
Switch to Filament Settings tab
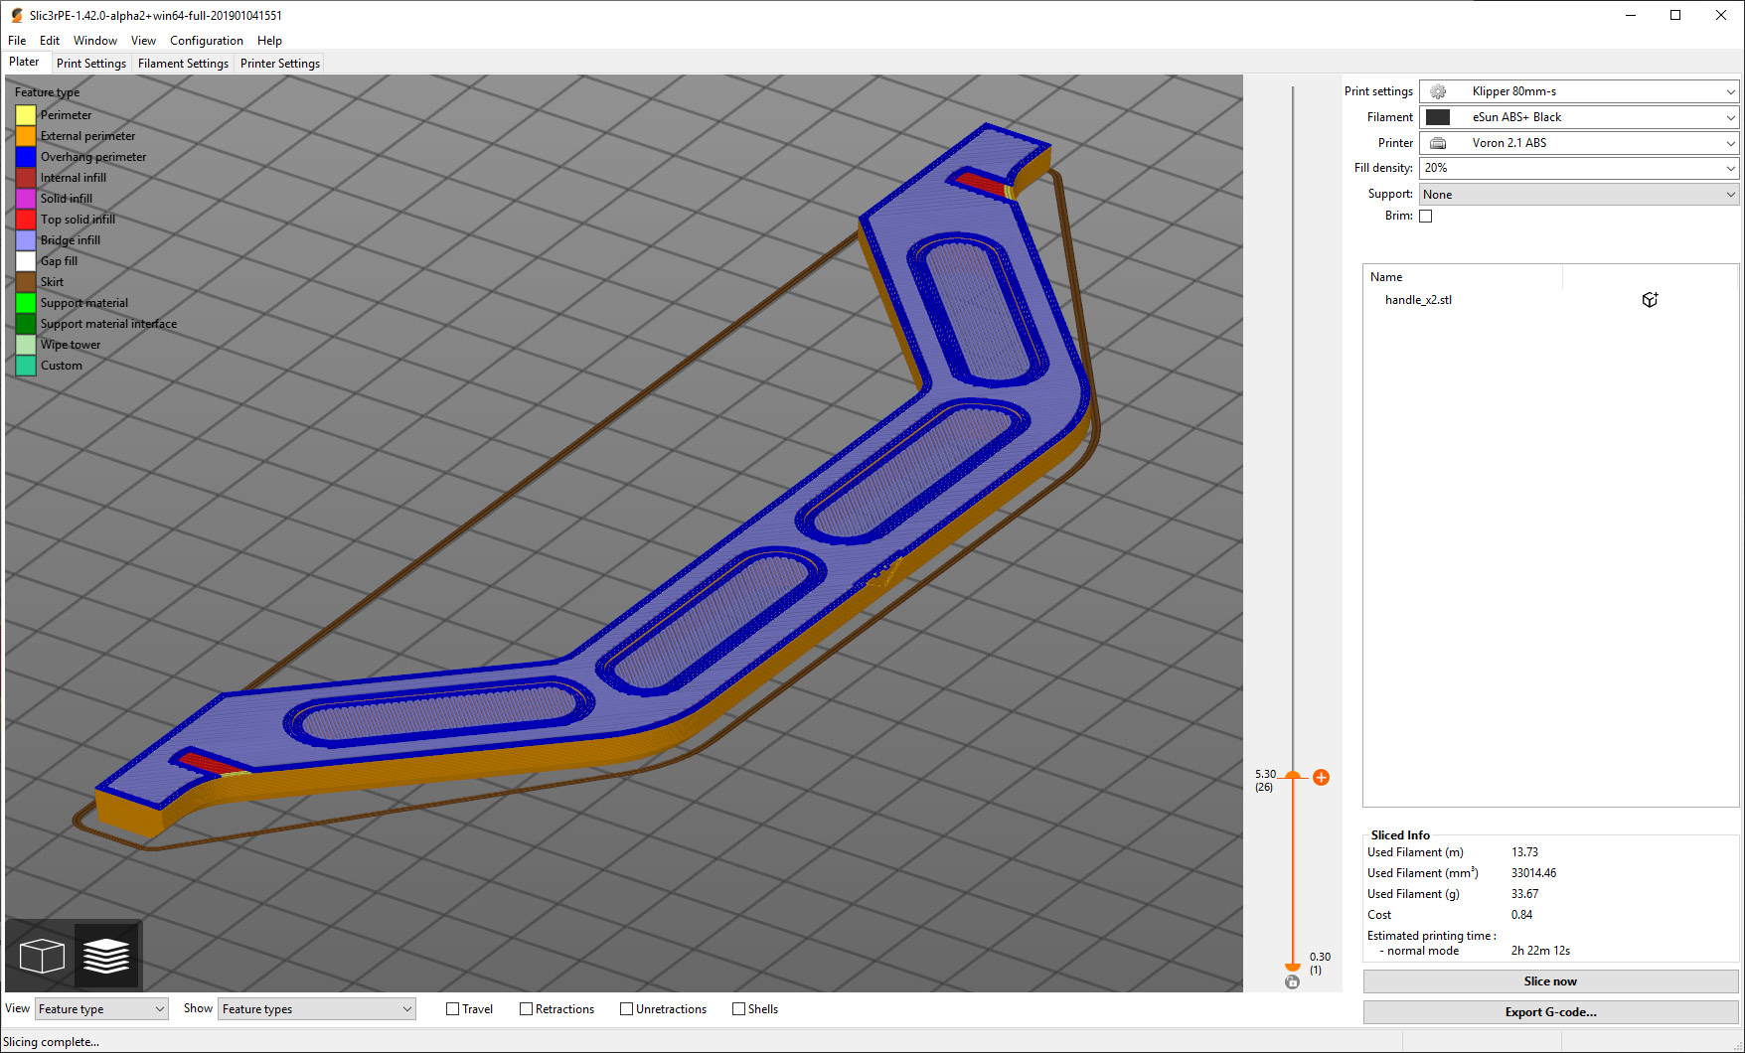click(183, 63)
